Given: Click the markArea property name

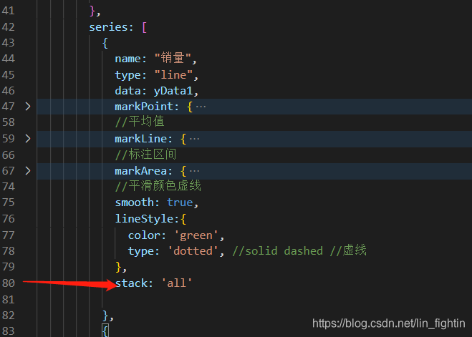Looking at the screenshot, I should click(x=140, y=171).
